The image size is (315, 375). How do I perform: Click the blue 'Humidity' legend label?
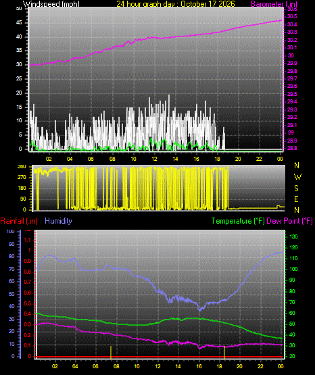click(58, 221)
